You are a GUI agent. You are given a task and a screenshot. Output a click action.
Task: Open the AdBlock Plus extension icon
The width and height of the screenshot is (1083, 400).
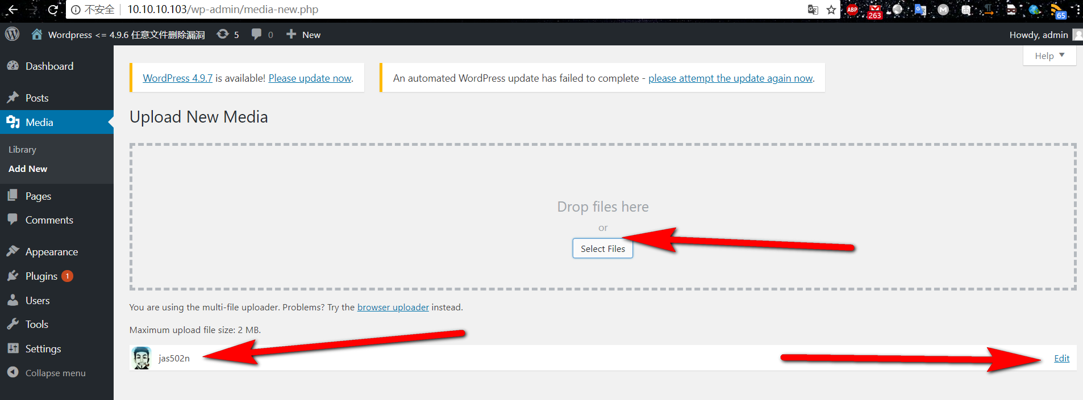pos(852,10)
